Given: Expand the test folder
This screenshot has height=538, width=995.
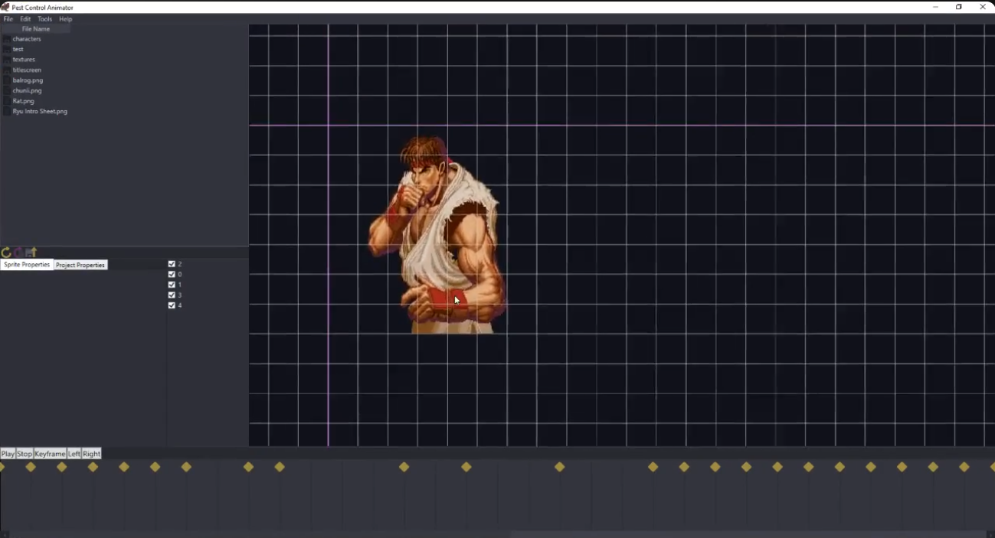Looking at the screenshot, I should click(x=17, y=49).
